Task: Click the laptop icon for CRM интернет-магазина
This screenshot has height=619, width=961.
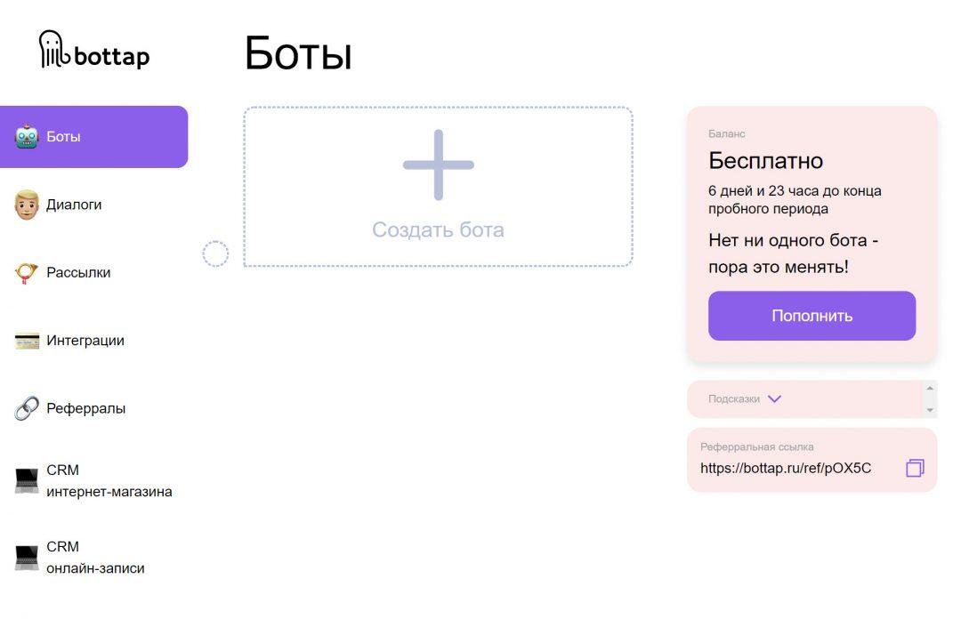Action: pos(27,480)
